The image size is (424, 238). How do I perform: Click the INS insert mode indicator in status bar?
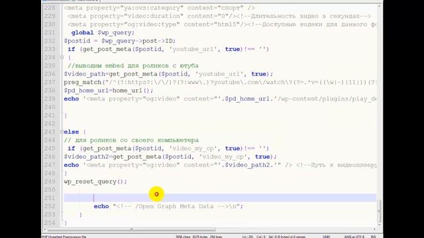tap(374, 237)
